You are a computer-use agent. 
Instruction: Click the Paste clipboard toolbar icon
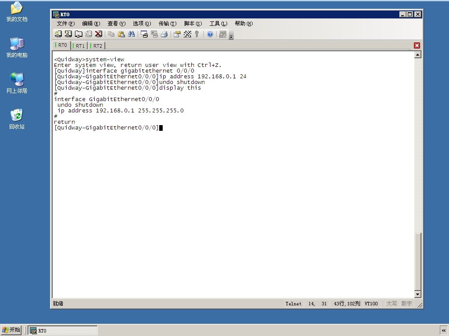click(x=121, y=34)
